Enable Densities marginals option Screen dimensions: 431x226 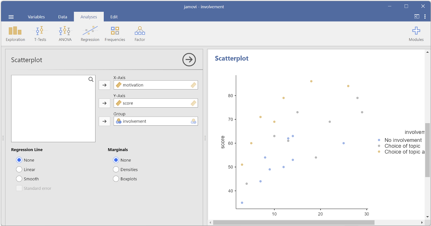[116, 169]
